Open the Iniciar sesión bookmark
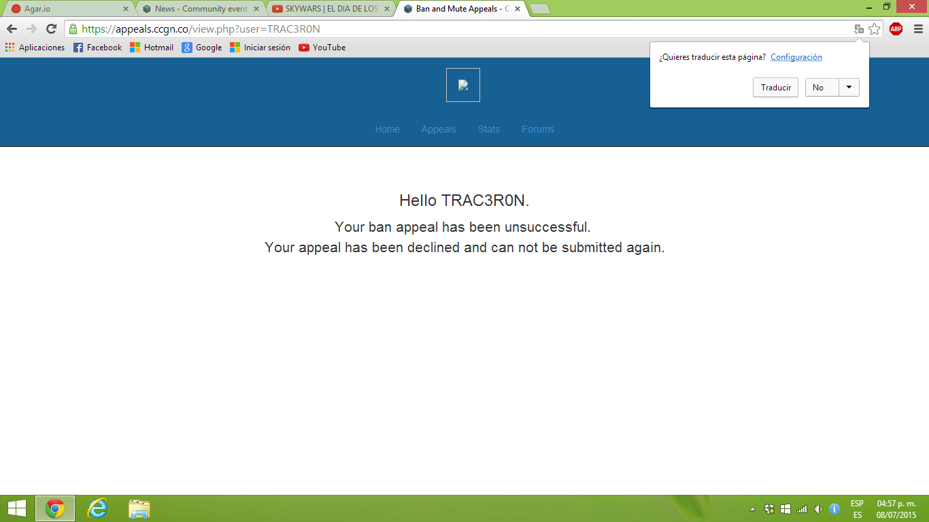The width and height of the screenshot is (929, 522). (260, 48)
